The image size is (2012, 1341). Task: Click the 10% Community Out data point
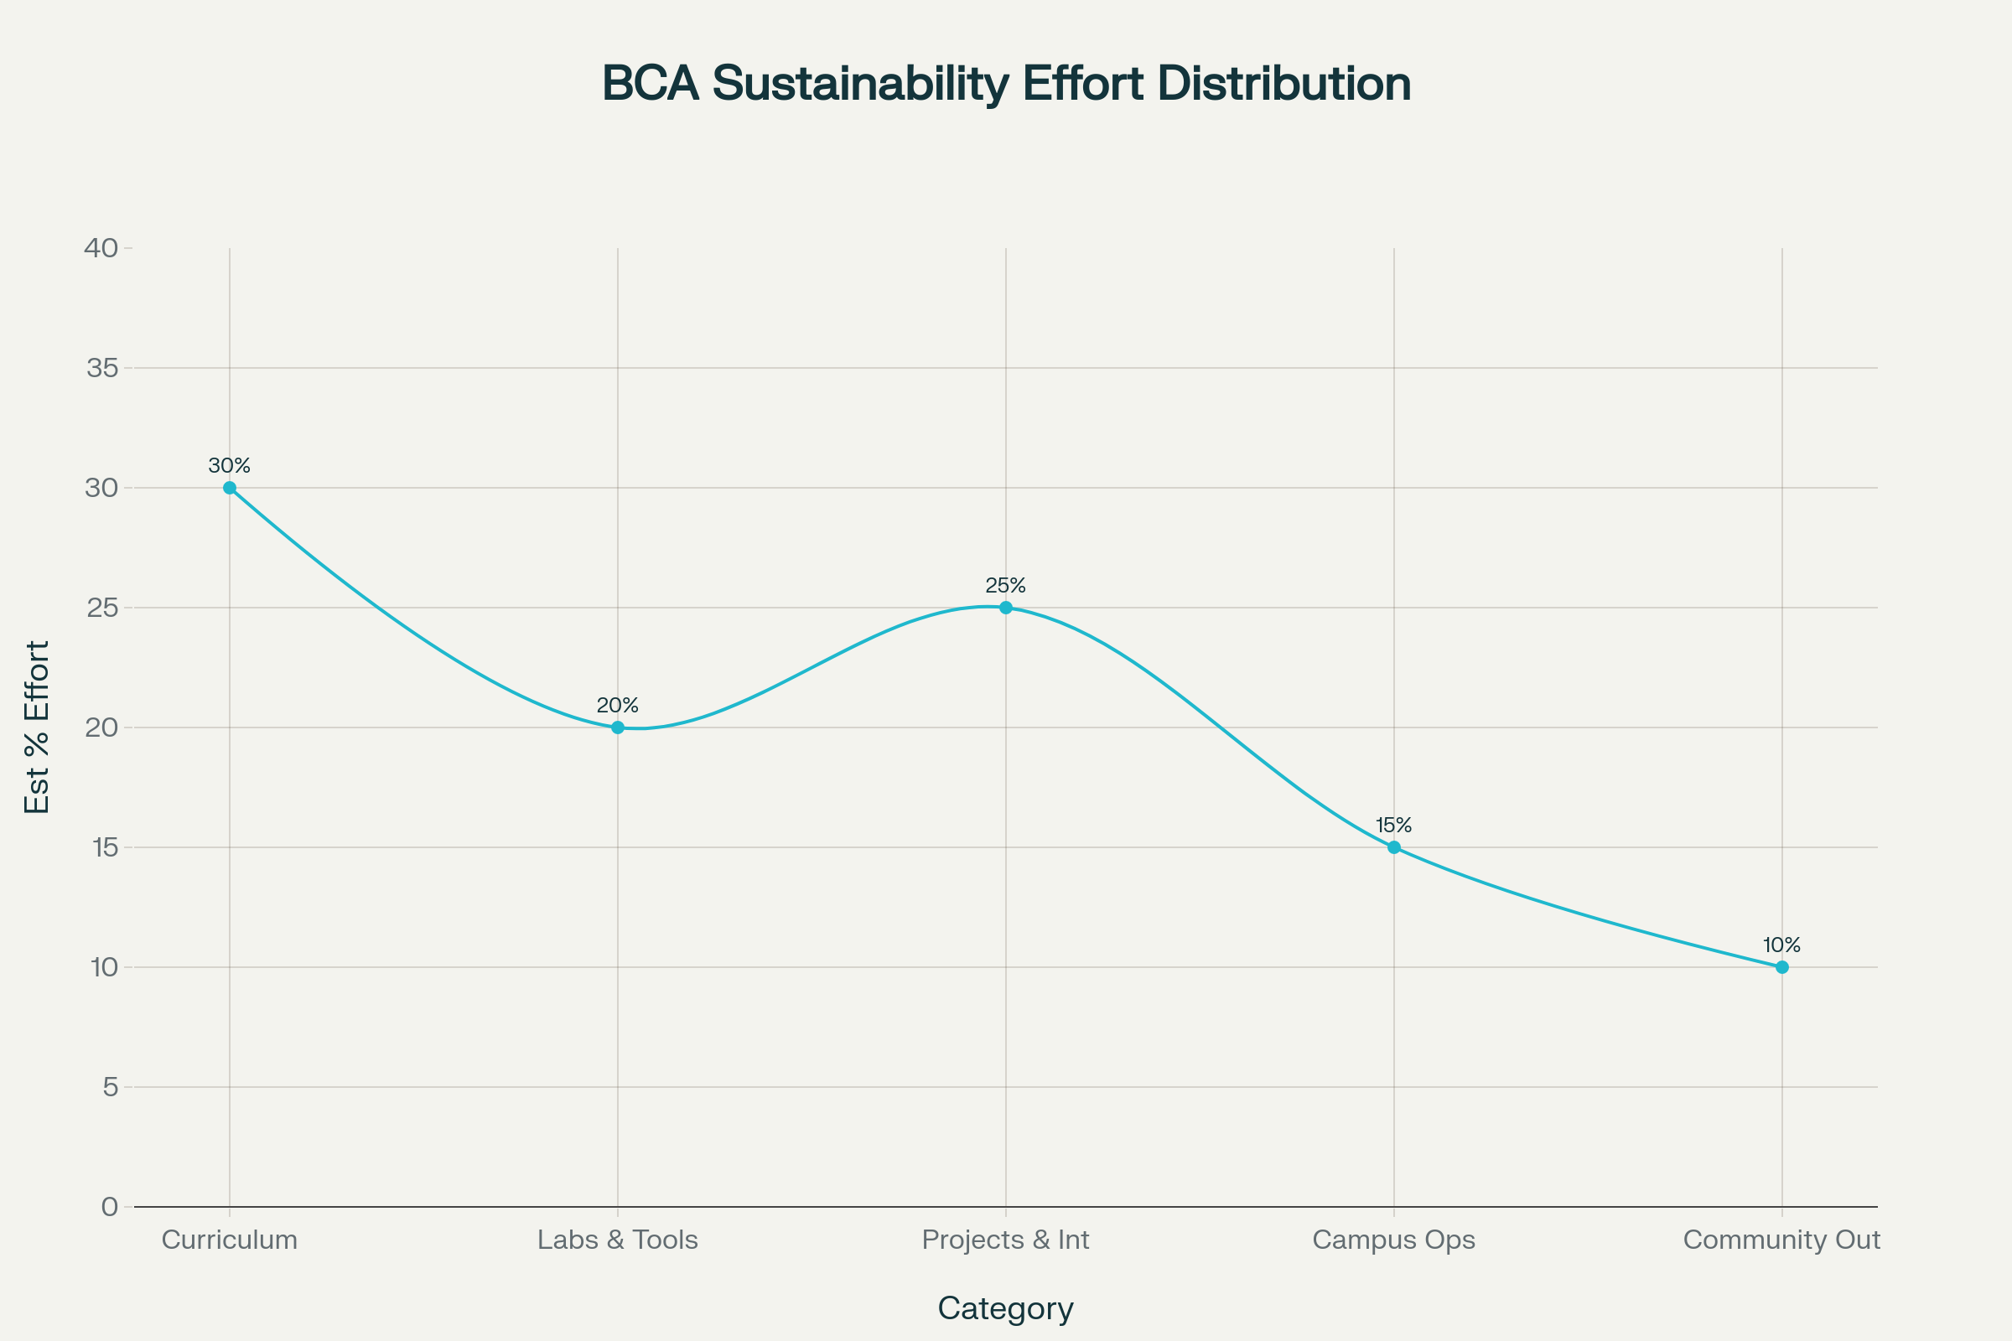tap(1782, 967)
